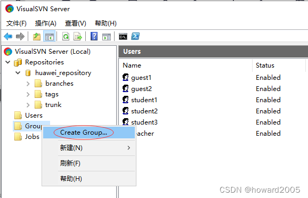Click the Up one level folder icon
308x198 pixels.
[x=37, y=37]
